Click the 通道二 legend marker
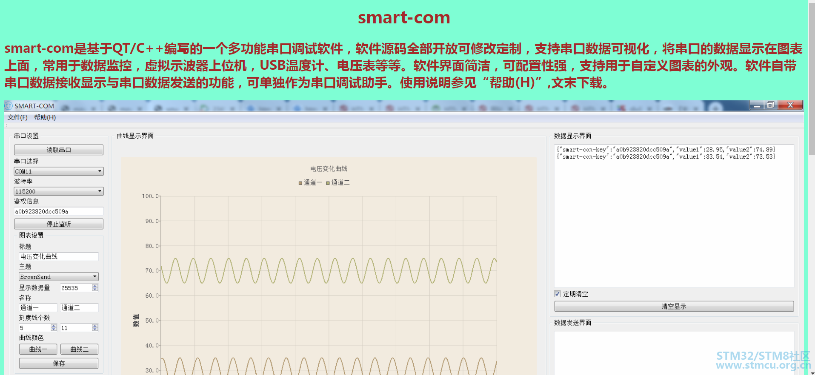 click(328, 183)
